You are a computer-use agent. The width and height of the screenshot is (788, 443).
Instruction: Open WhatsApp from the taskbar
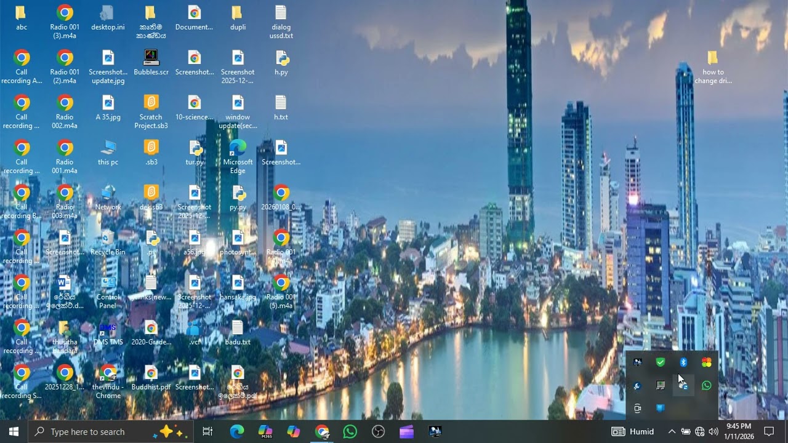[x=350, y=431]
